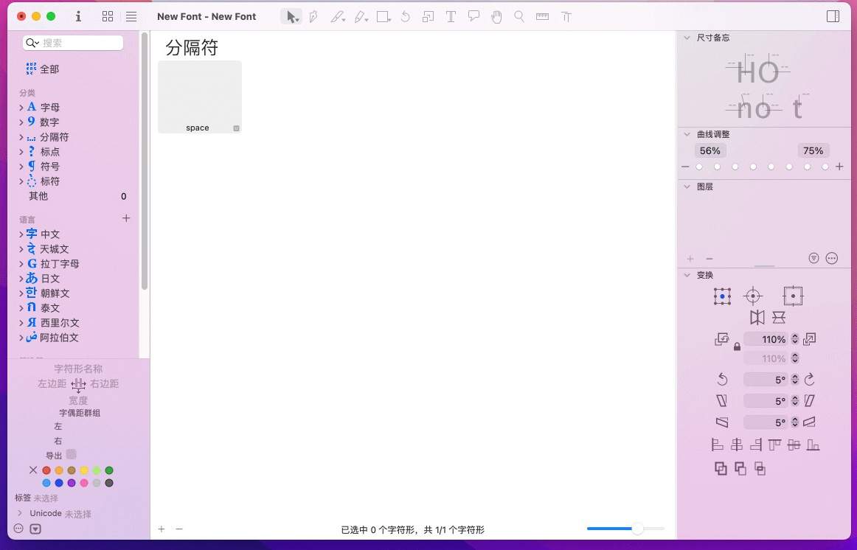Select the space glyph cell
Image resolution: width=857 pixels, height=550 pixels.
point(199,97)
